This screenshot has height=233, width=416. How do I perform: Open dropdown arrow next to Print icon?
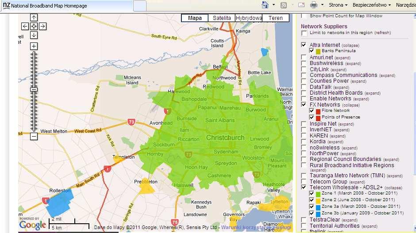click(x=322, y=5)
